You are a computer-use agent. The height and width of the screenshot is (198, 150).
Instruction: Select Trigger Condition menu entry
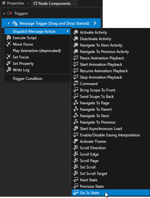37,79
